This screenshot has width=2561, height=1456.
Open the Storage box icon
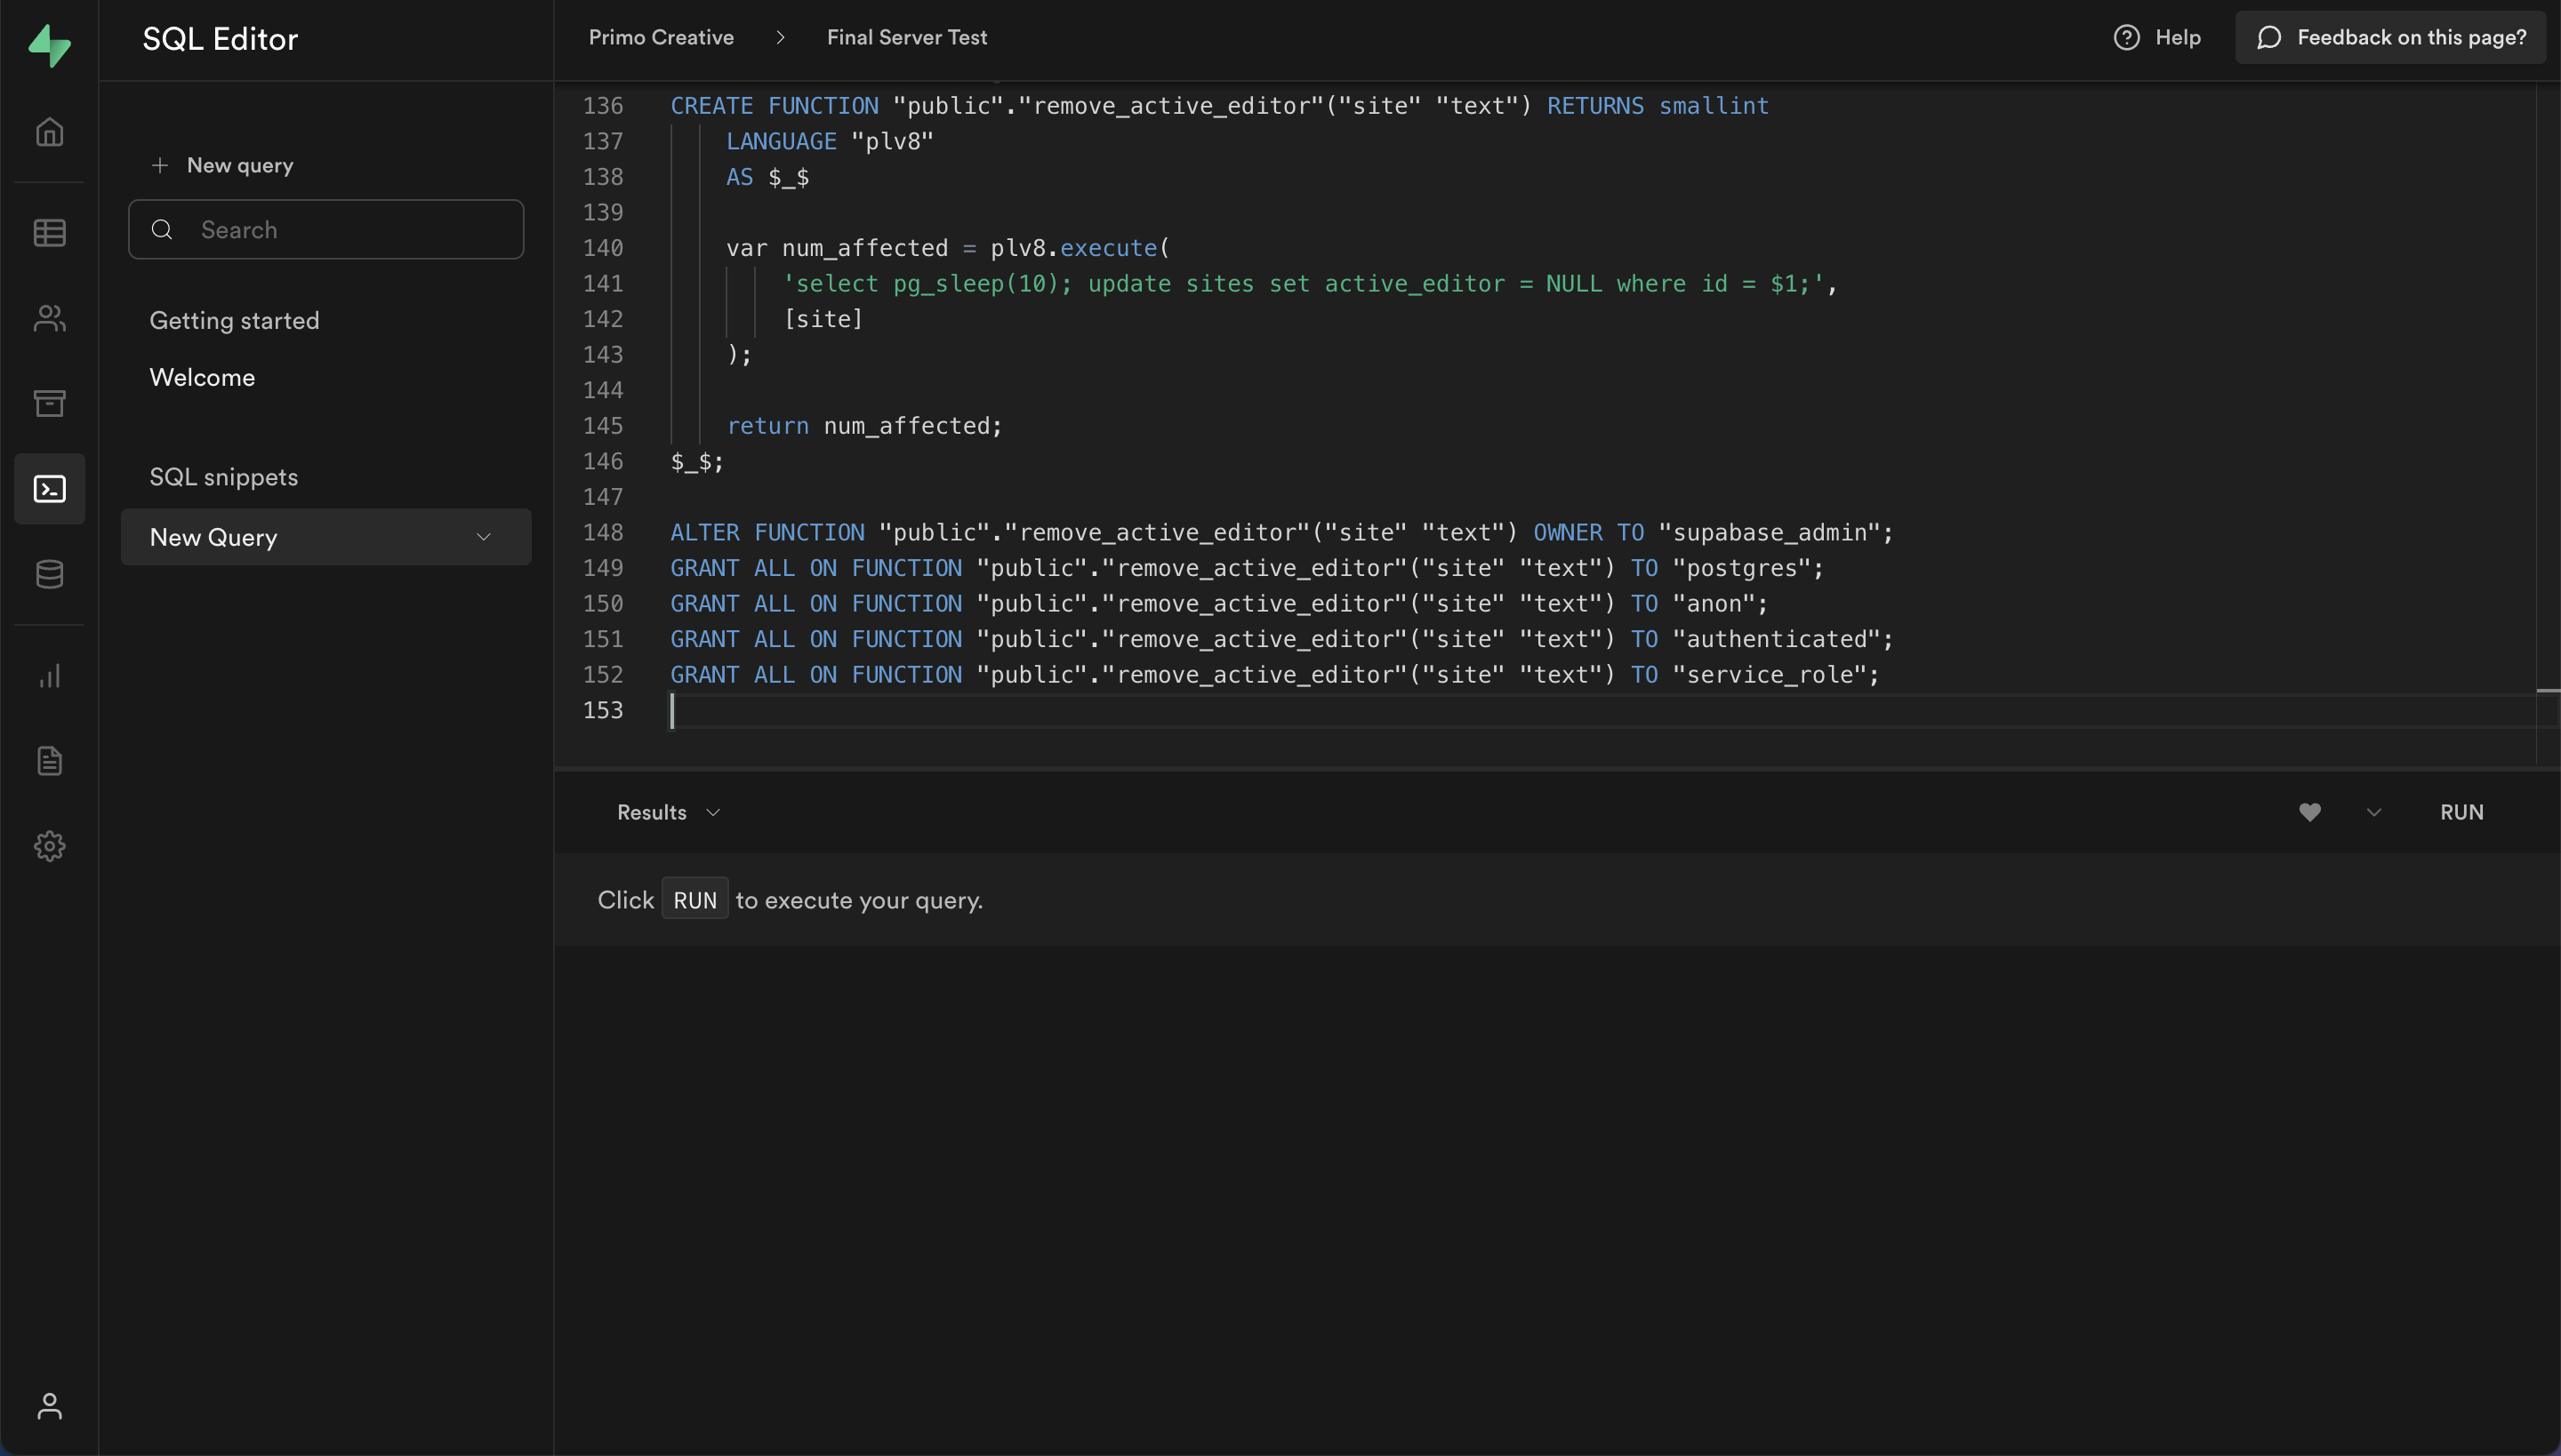(x=49, y=403)
